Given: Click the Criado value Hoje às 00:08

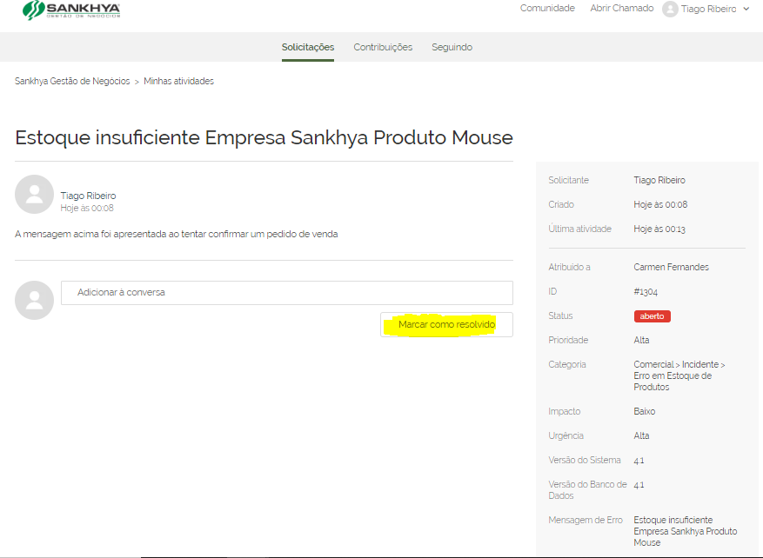Looking at the screenshot, I should point(660,204).
